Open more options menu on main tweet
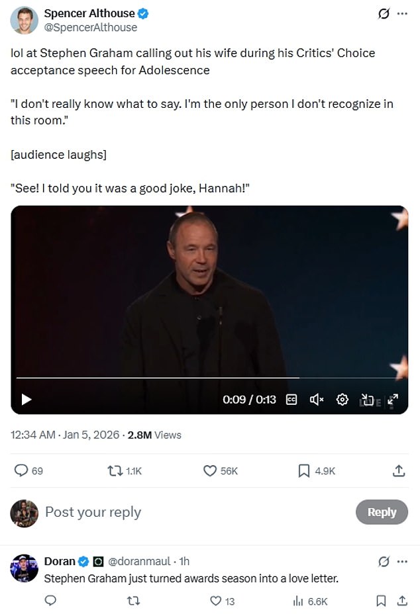The width and height of the screenshot is (420, 616). pyautogui.click(x=401, y=14)
